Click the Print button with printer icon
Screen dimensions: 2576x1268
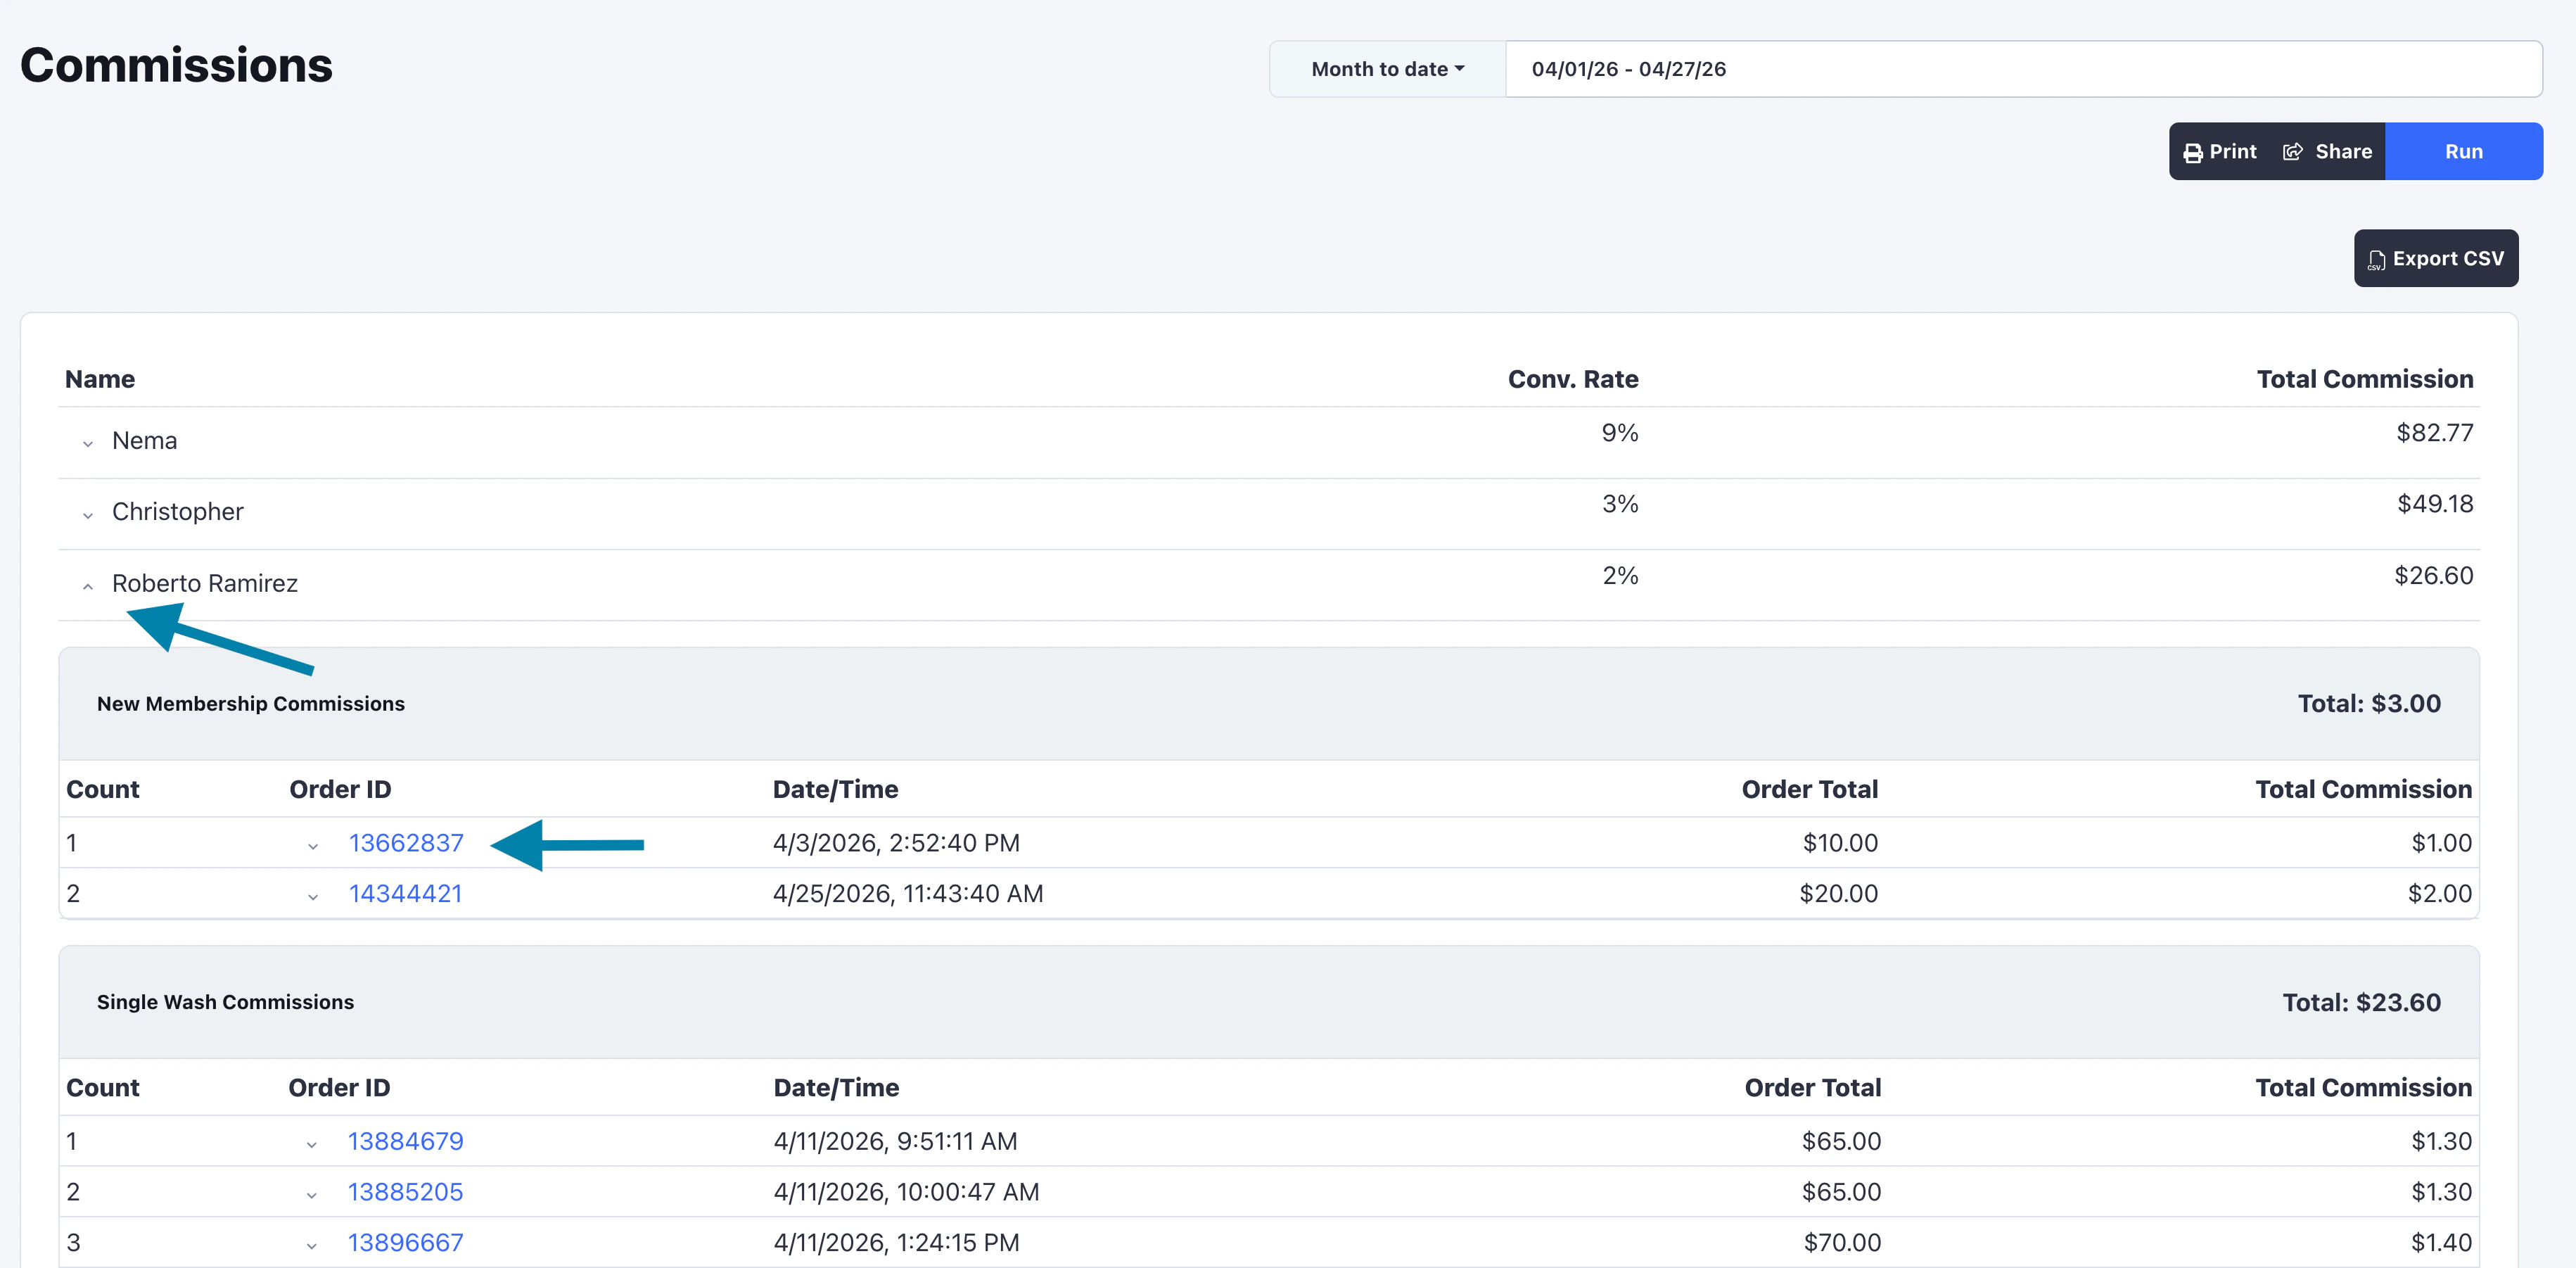[2220, 152]
